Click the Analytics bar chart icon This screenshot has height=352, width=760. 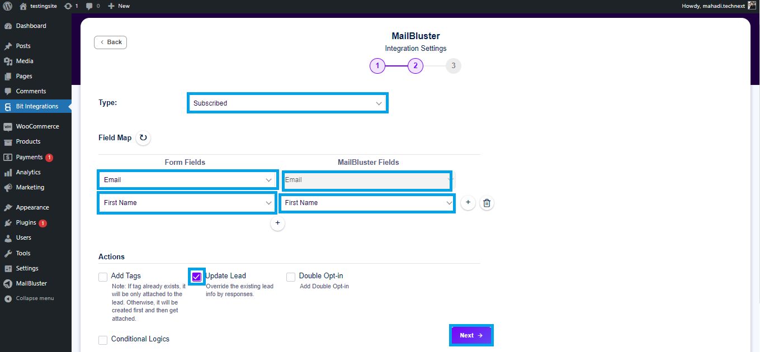point(8,172)
